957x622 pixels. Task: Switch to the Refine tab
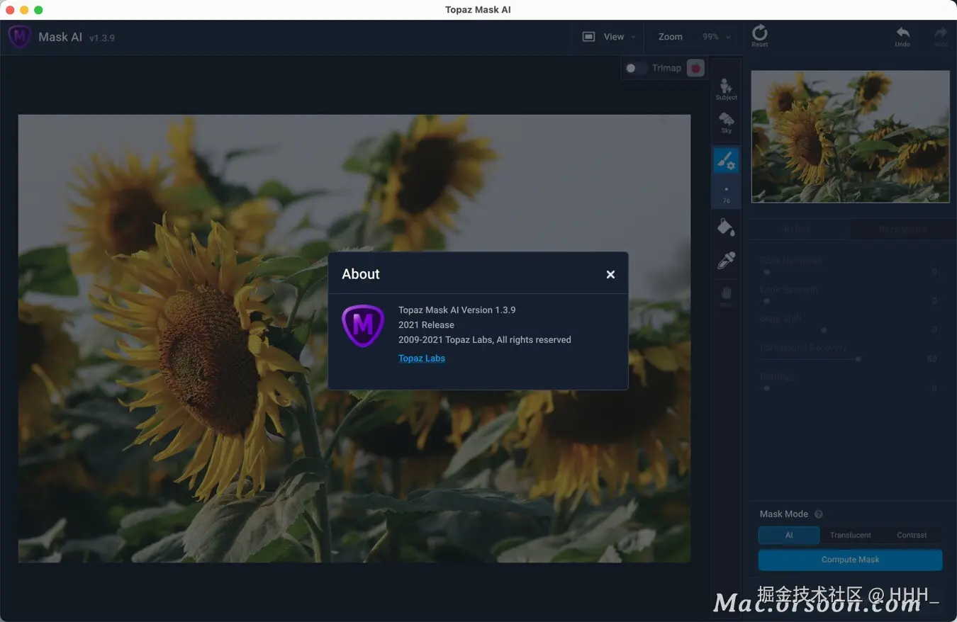click(797, 230)
